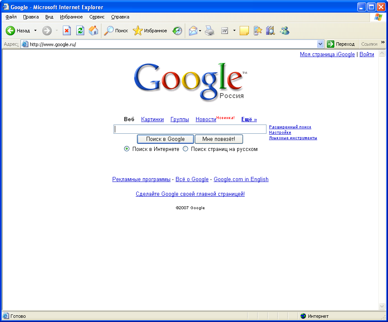This screenshot has height=322, width=388.
Task: Open 'Ещё »' more services link
Action: pos(249,119)
